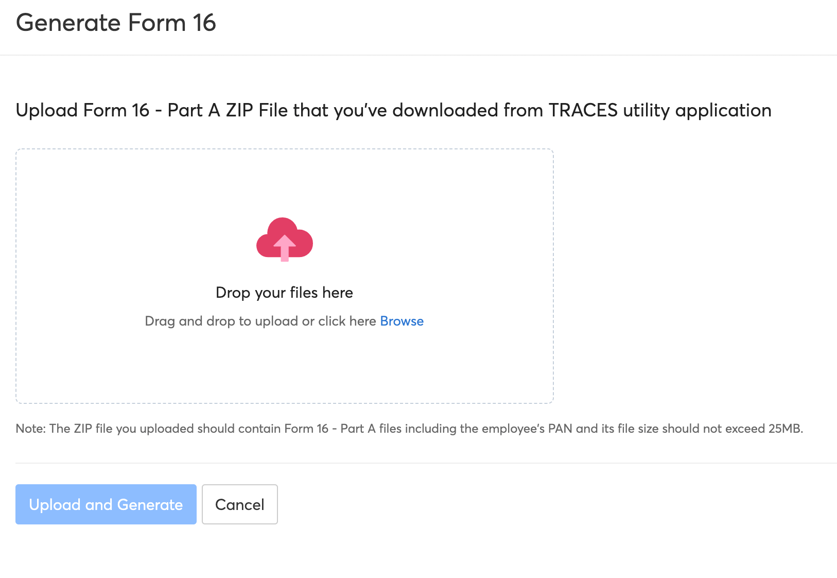Click the blue Browse hyperlink text
This screenshot has height=578, width=837.
tap(402, 320)
